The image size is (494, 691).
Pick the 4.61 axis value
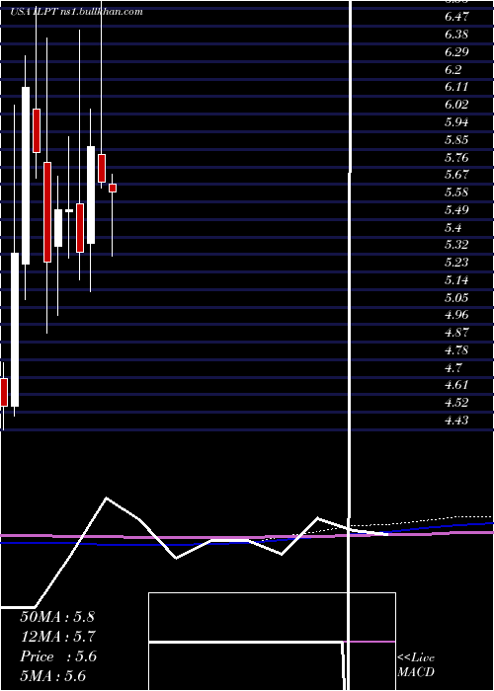(456, 385)
